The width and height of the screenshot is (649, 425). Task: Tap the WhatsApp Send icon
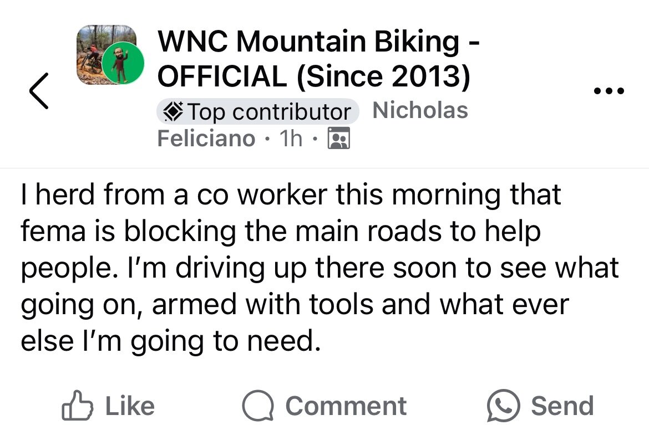[x=503, y=406]
